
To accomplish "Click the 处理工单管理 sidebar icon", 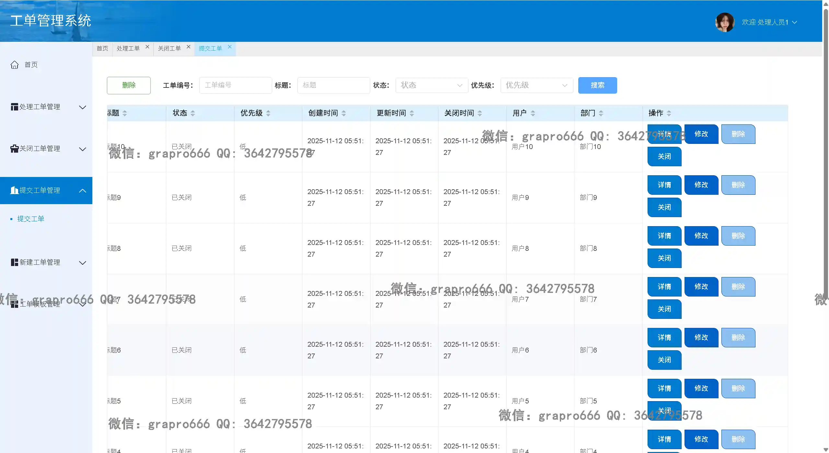I will point(14,107).
